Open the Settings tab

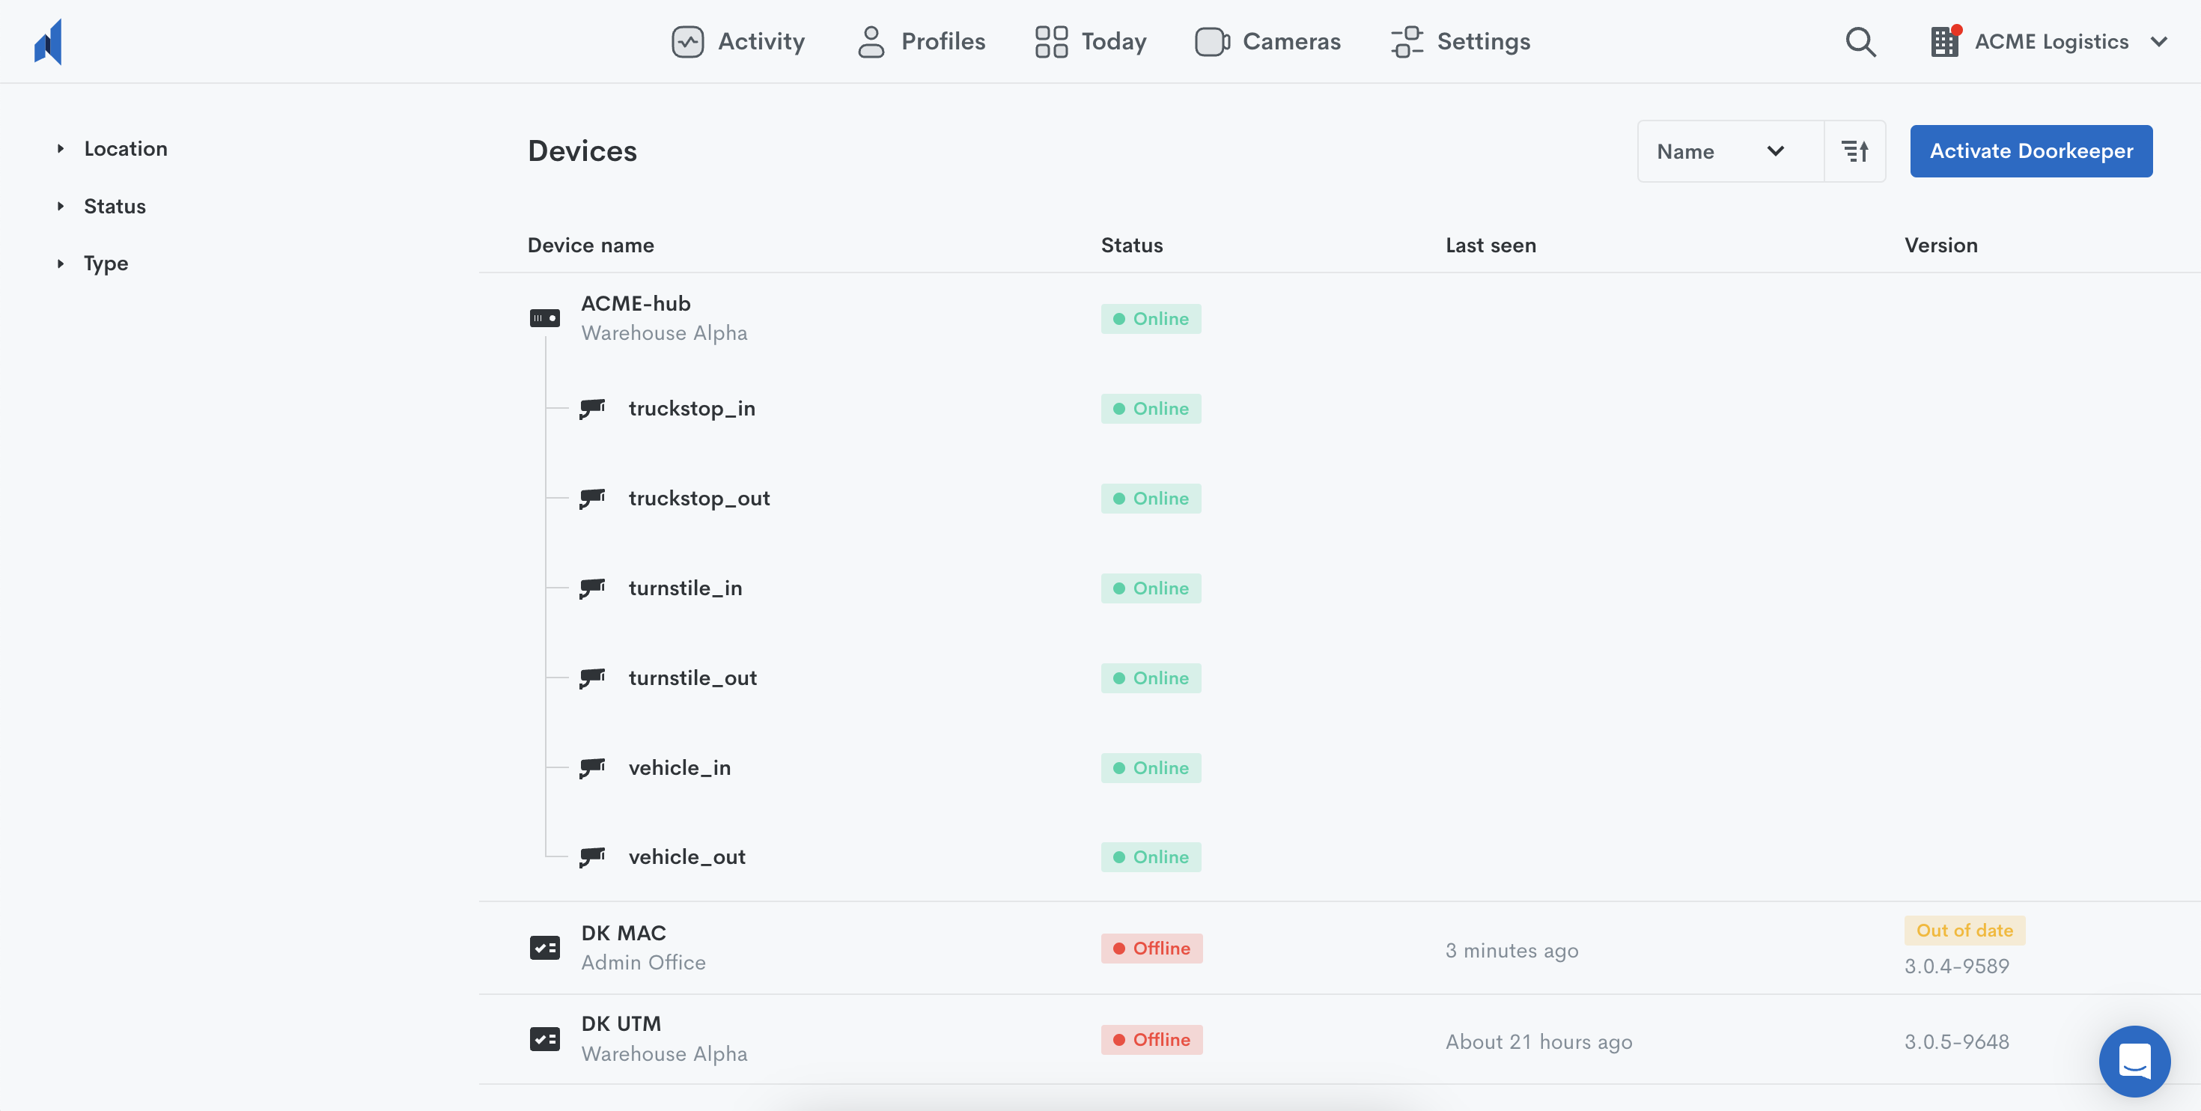(1460, 41)
